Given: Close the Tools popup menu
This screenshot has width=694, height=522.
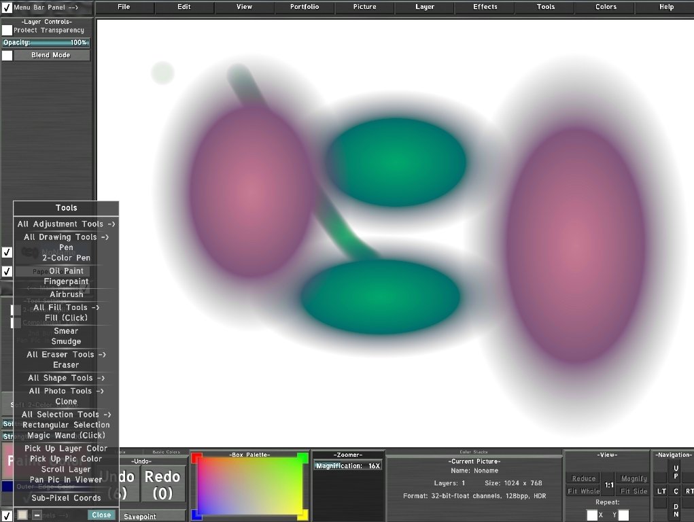Looking at the screenshot, I should coord(102,515).
